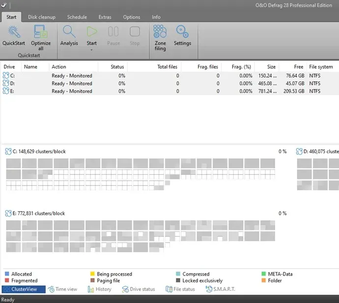
Task: Click first cluster block of E: map
Action: point(13,225)
